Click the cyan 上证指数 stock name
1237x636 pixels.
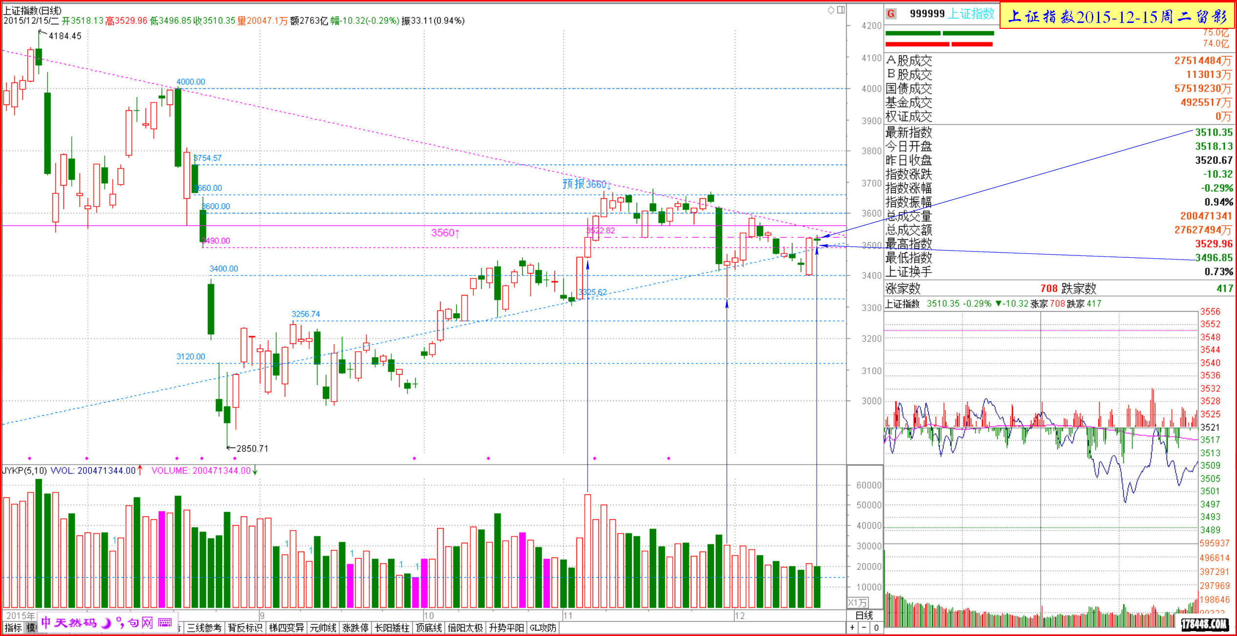[x=971, y=14]
